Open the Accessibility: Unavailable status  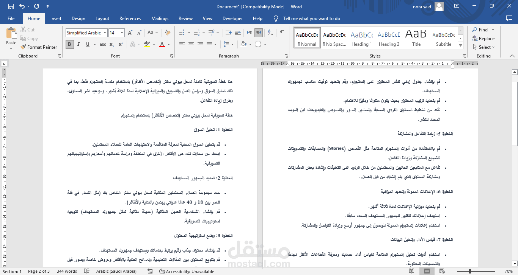coord(187,271)
